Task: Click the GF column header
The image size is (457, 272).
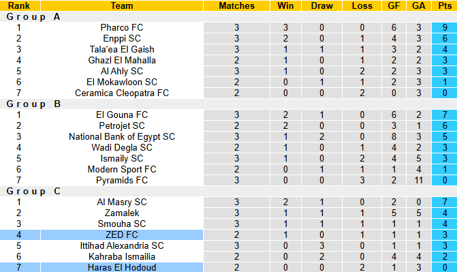Action: click(x=394, y=5)
